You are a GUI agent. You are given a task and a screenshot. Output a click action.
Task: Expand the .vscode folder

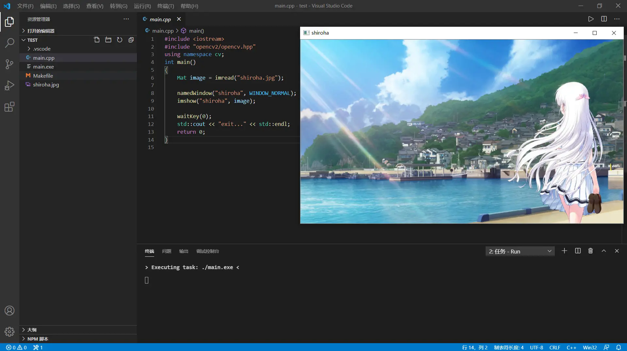pos(41,49)
